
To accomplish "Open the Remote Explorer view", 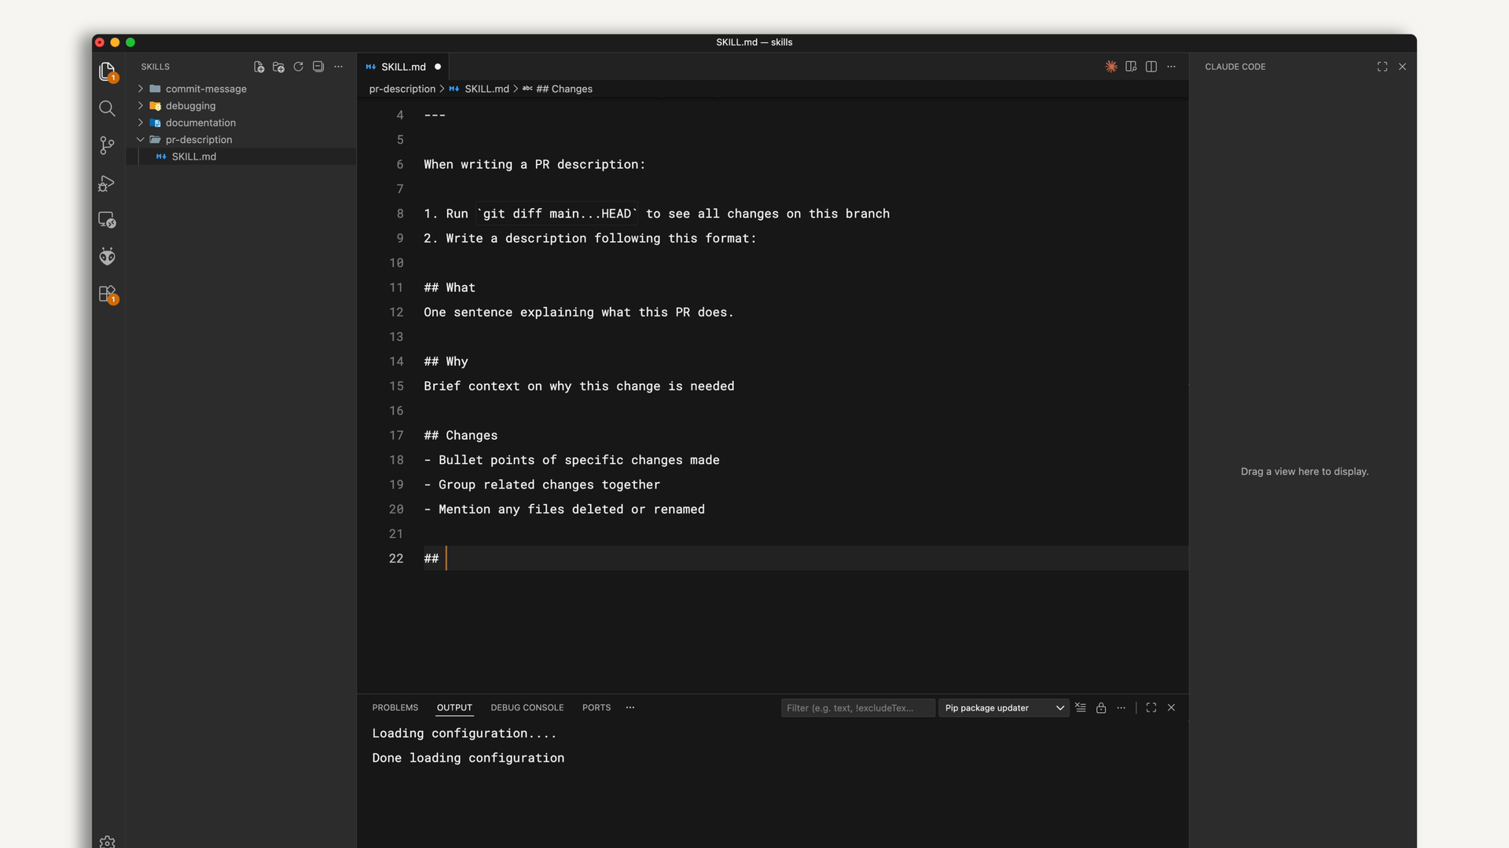I will pos(107,220).
